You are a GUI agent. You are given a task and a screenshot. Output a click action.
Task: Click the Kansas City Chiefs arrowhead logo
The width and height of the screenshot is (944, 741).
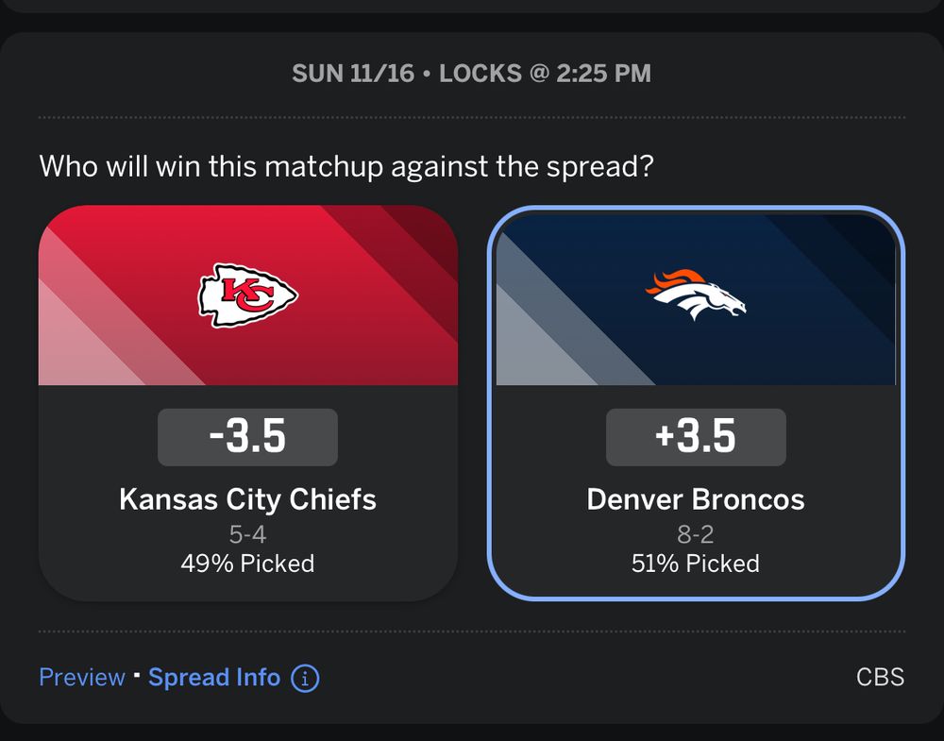(247, 295)
